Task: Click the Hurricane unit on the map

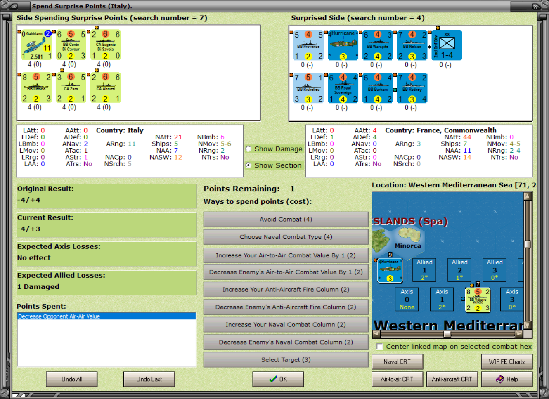Action: [390, 271]
